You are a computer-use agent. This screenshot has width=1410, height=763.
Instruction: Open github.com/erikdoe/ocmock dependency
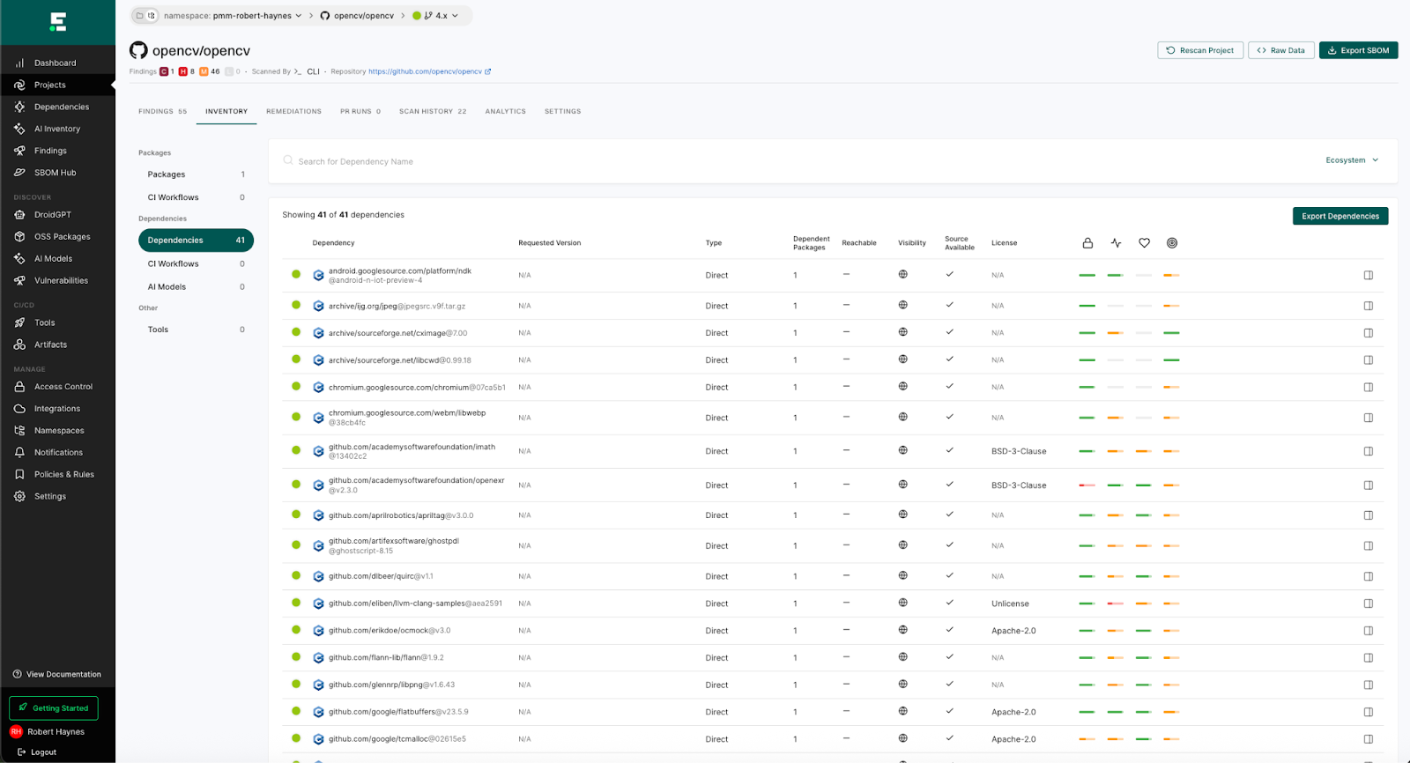(x=390, y=631)
